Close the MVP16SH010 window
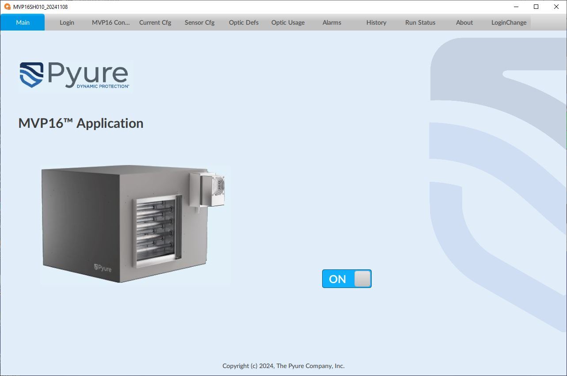567x376 pixels. pos(556,7)
